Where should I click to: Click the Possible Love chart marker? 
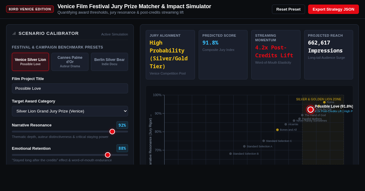click(x=311, y=109)
